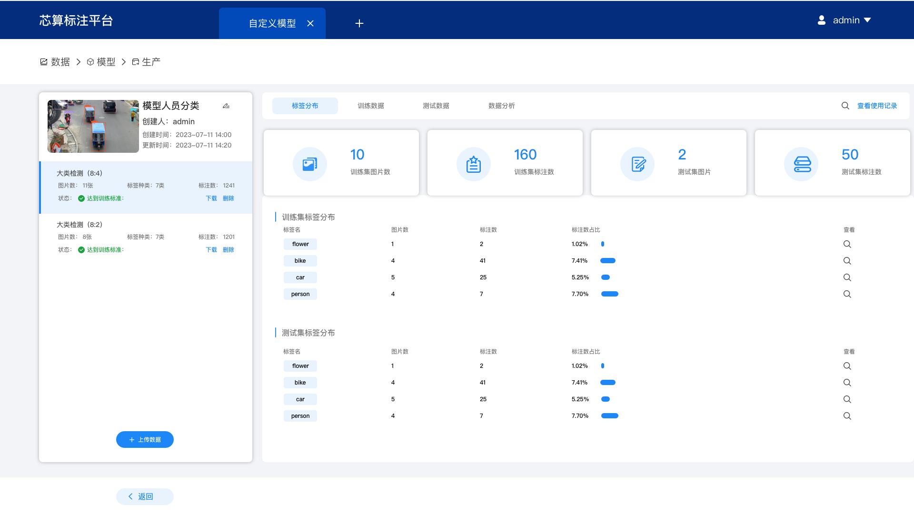Click the 数据 breadcrumb icon
Viewport: 914px width, 514px height.
coord(43,62)
